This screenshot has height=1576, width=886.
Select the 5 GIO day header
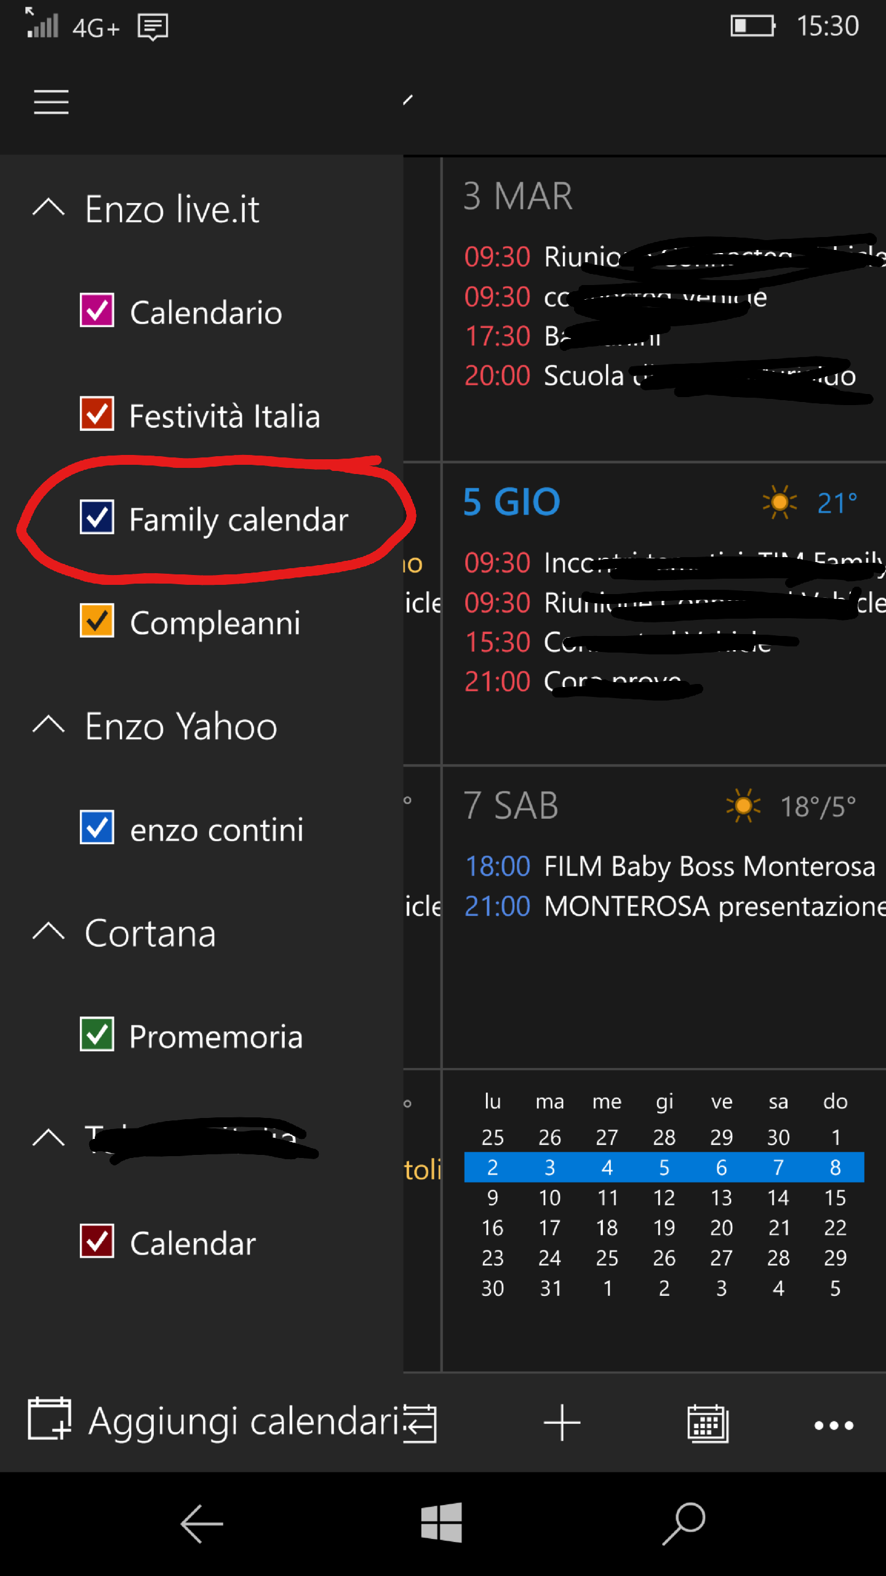[512, 502]
